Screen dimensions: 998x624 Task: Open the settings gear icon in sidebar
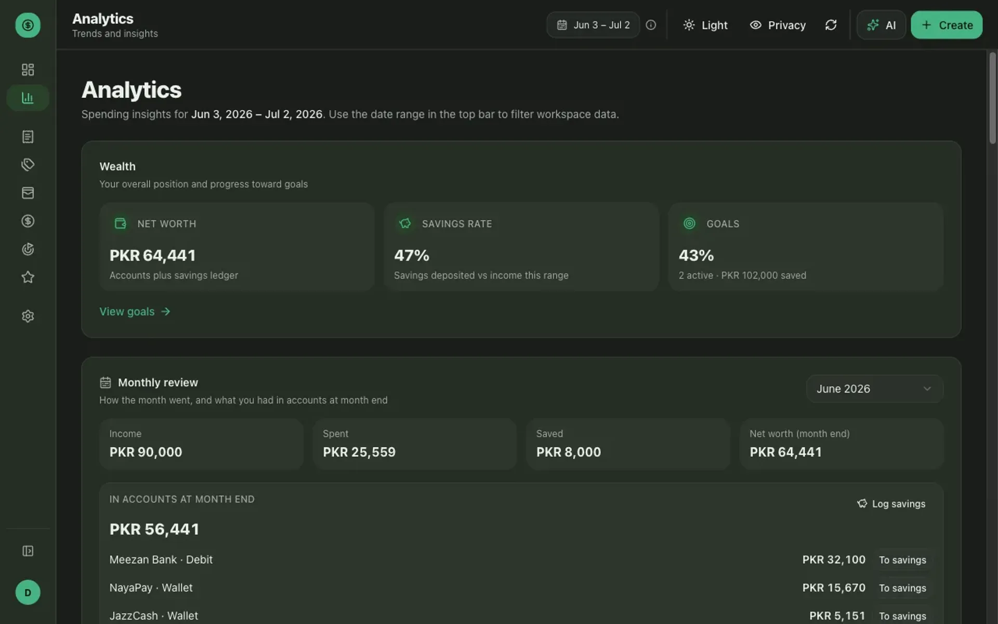(28, 316)
